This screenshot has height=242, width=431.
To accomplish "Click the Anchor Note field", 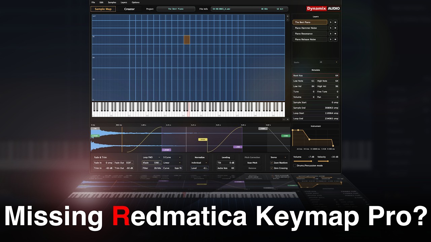I will click(226, 168).
